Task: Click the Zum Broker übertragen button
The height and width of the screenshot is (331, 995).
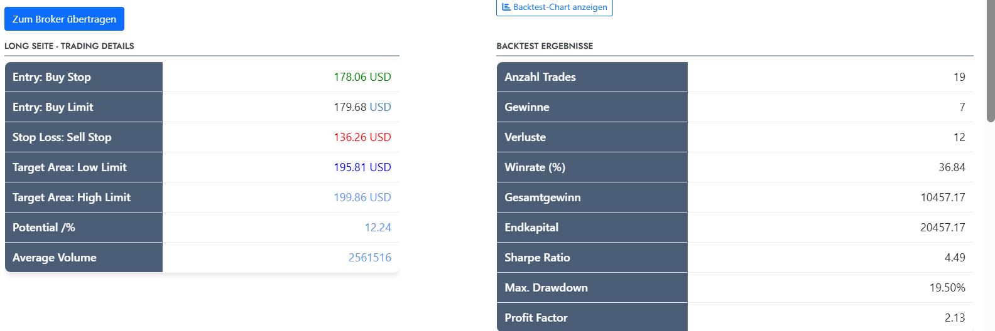Action: [x=64, y=19]
